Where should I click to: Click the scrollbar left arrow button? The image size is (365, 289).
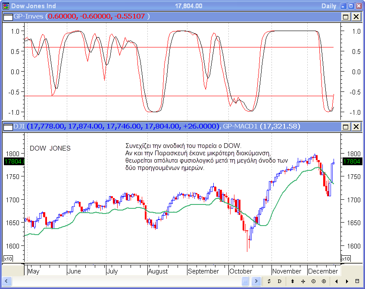pyautogui.click(x=6, y=281)
